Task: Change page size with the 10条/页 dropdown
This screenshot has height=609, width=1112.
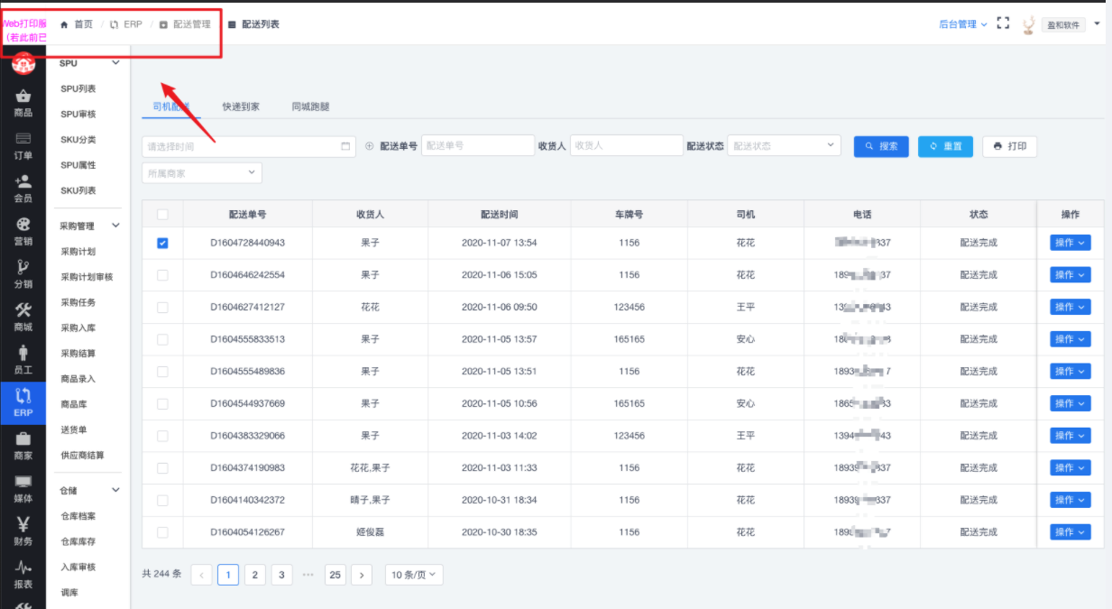Action: (414, 575)
